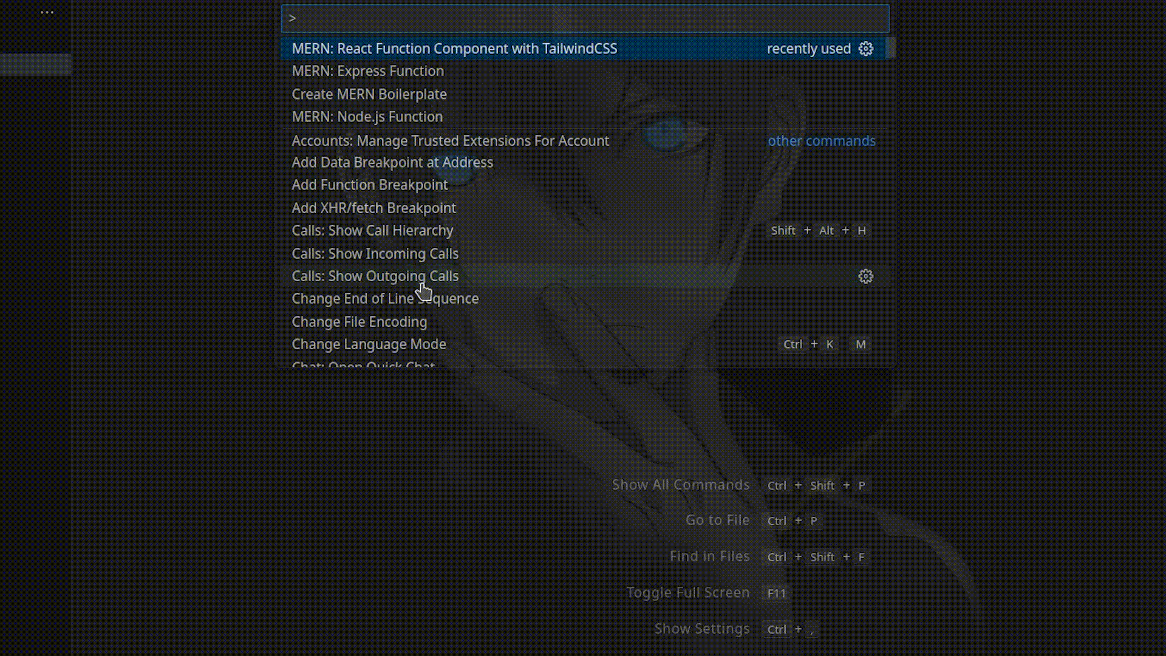Image resolution: width=1166 pixels, height=656 pixels.
Task: Click the three-dot menu icon top-left
Action: click(46, 13)
